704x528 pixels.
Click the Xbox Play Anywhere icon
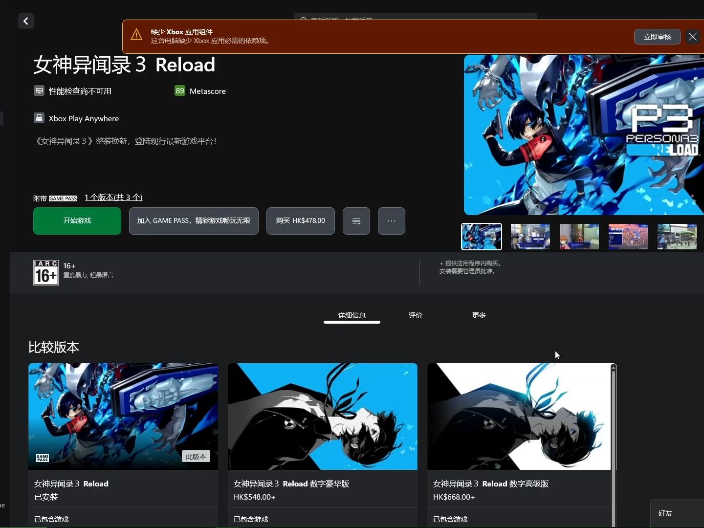(39, 118)
